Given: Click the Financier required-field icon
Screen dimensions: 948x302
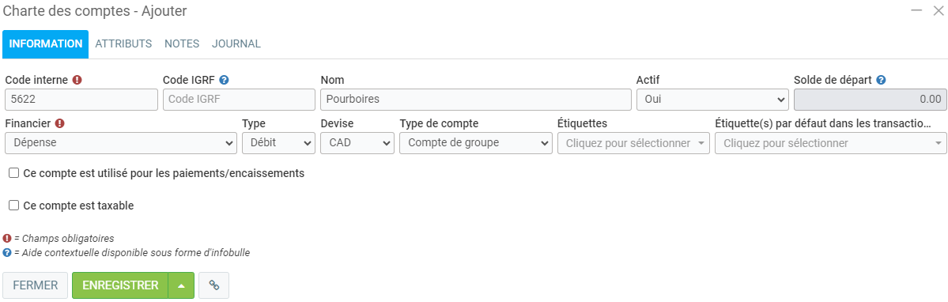Looking at the screenshot, I should (59, 123).
